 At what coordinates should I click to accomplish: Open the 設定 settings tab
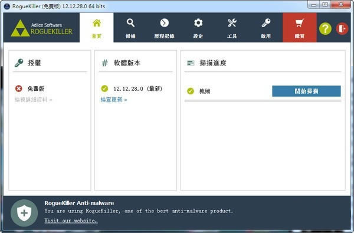[198, 28]
